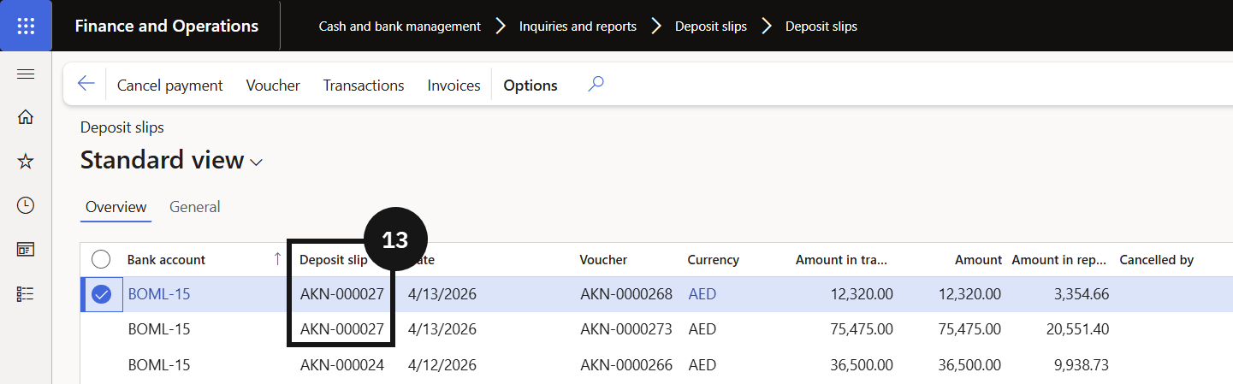Click voucher cell AKN-0000266
Viewport: 1233px width, 384px height.
point(626,365)
